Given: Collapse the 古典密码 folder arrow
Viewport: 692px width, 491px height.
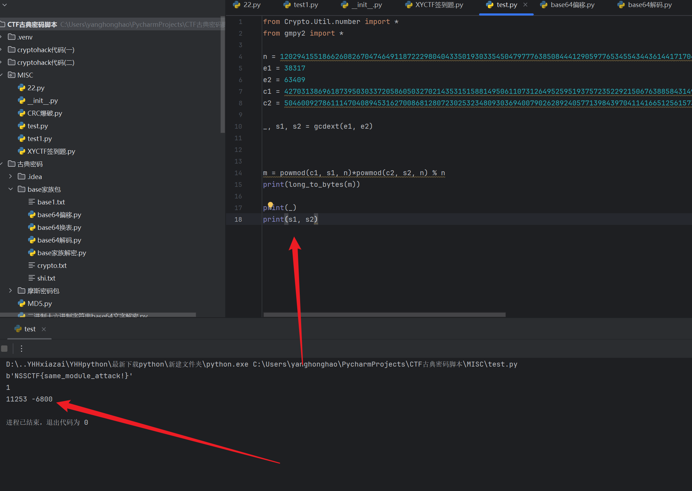Looking at the screenshot, I should click(1, 164).
